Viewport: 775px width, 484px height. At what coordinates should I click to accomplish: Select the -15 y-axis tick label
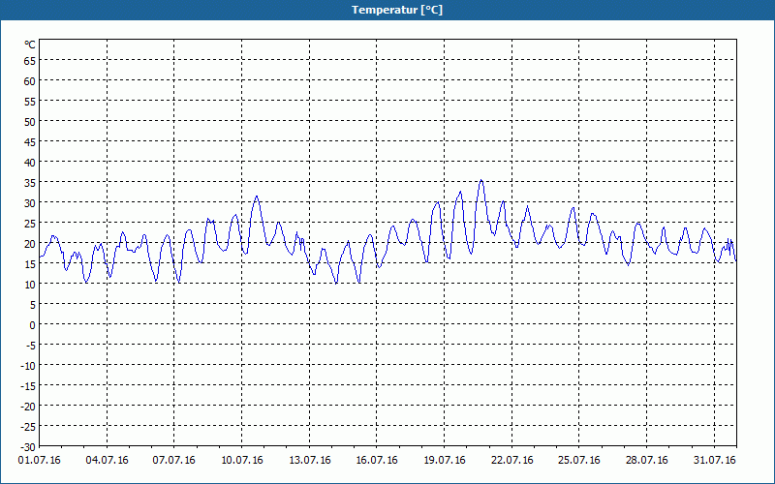28,385
